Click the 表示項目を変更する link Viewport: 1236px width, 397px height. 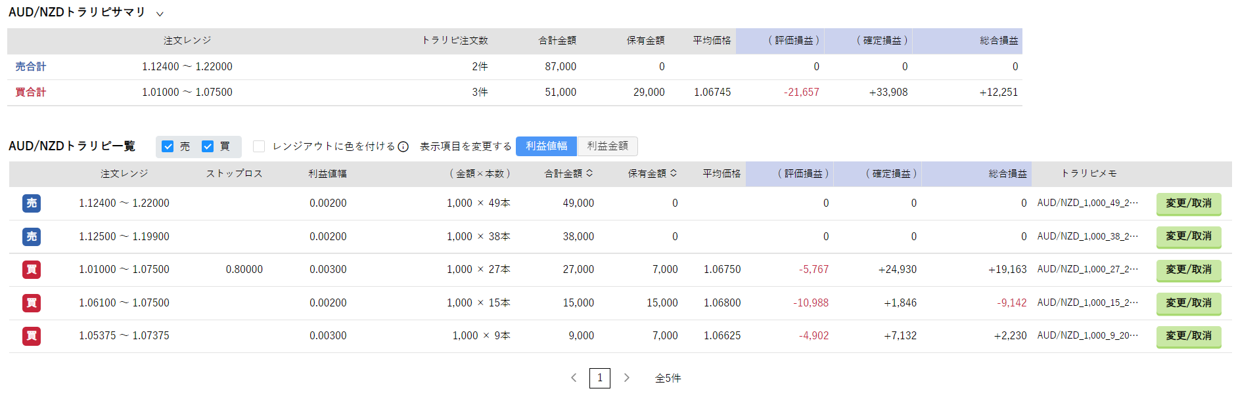pyautogui.click(x=466, y=146)
